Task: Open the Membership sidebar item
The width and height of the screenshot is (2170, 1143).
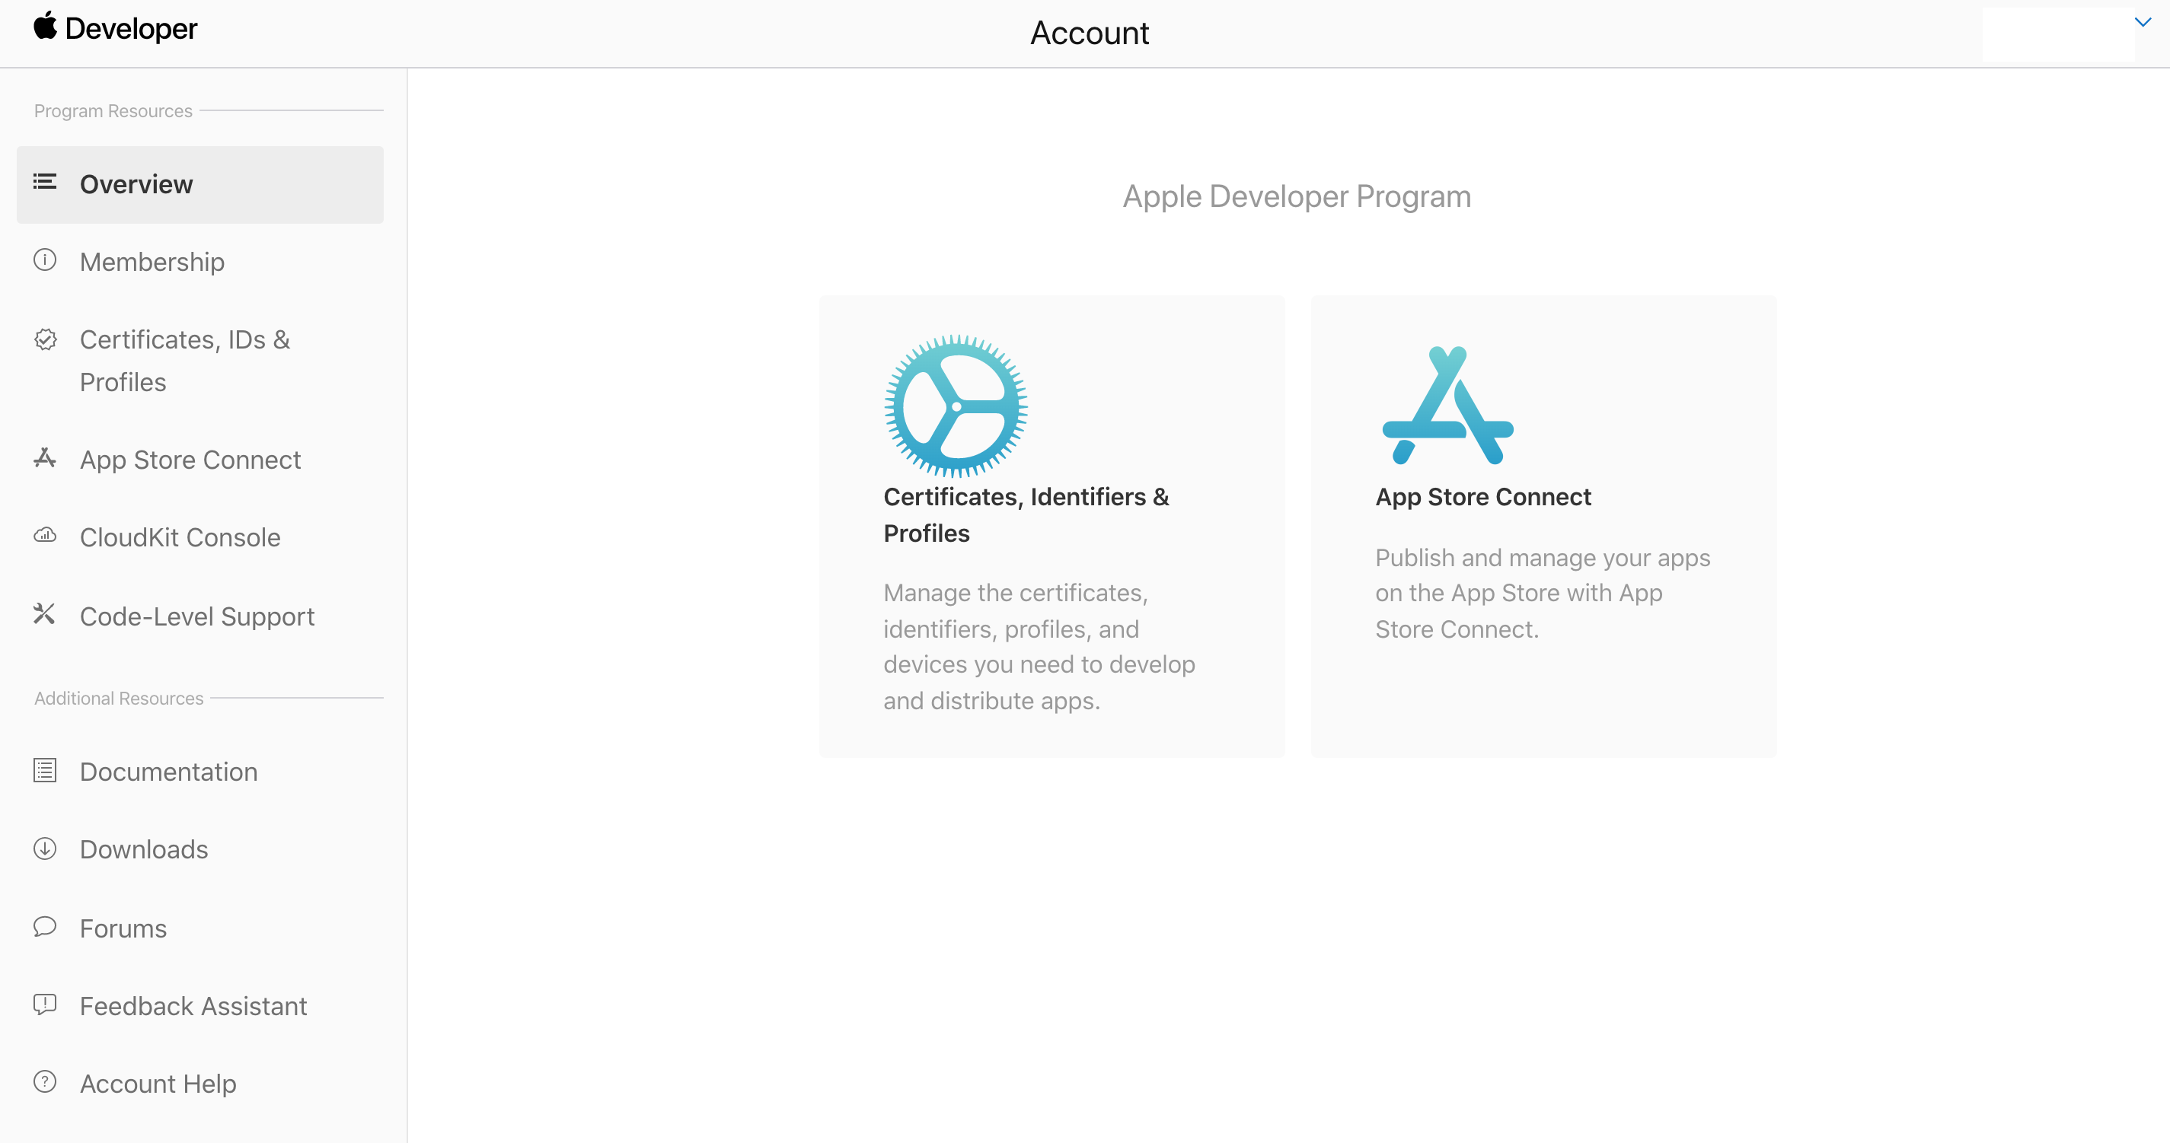Action: (152, 262)
